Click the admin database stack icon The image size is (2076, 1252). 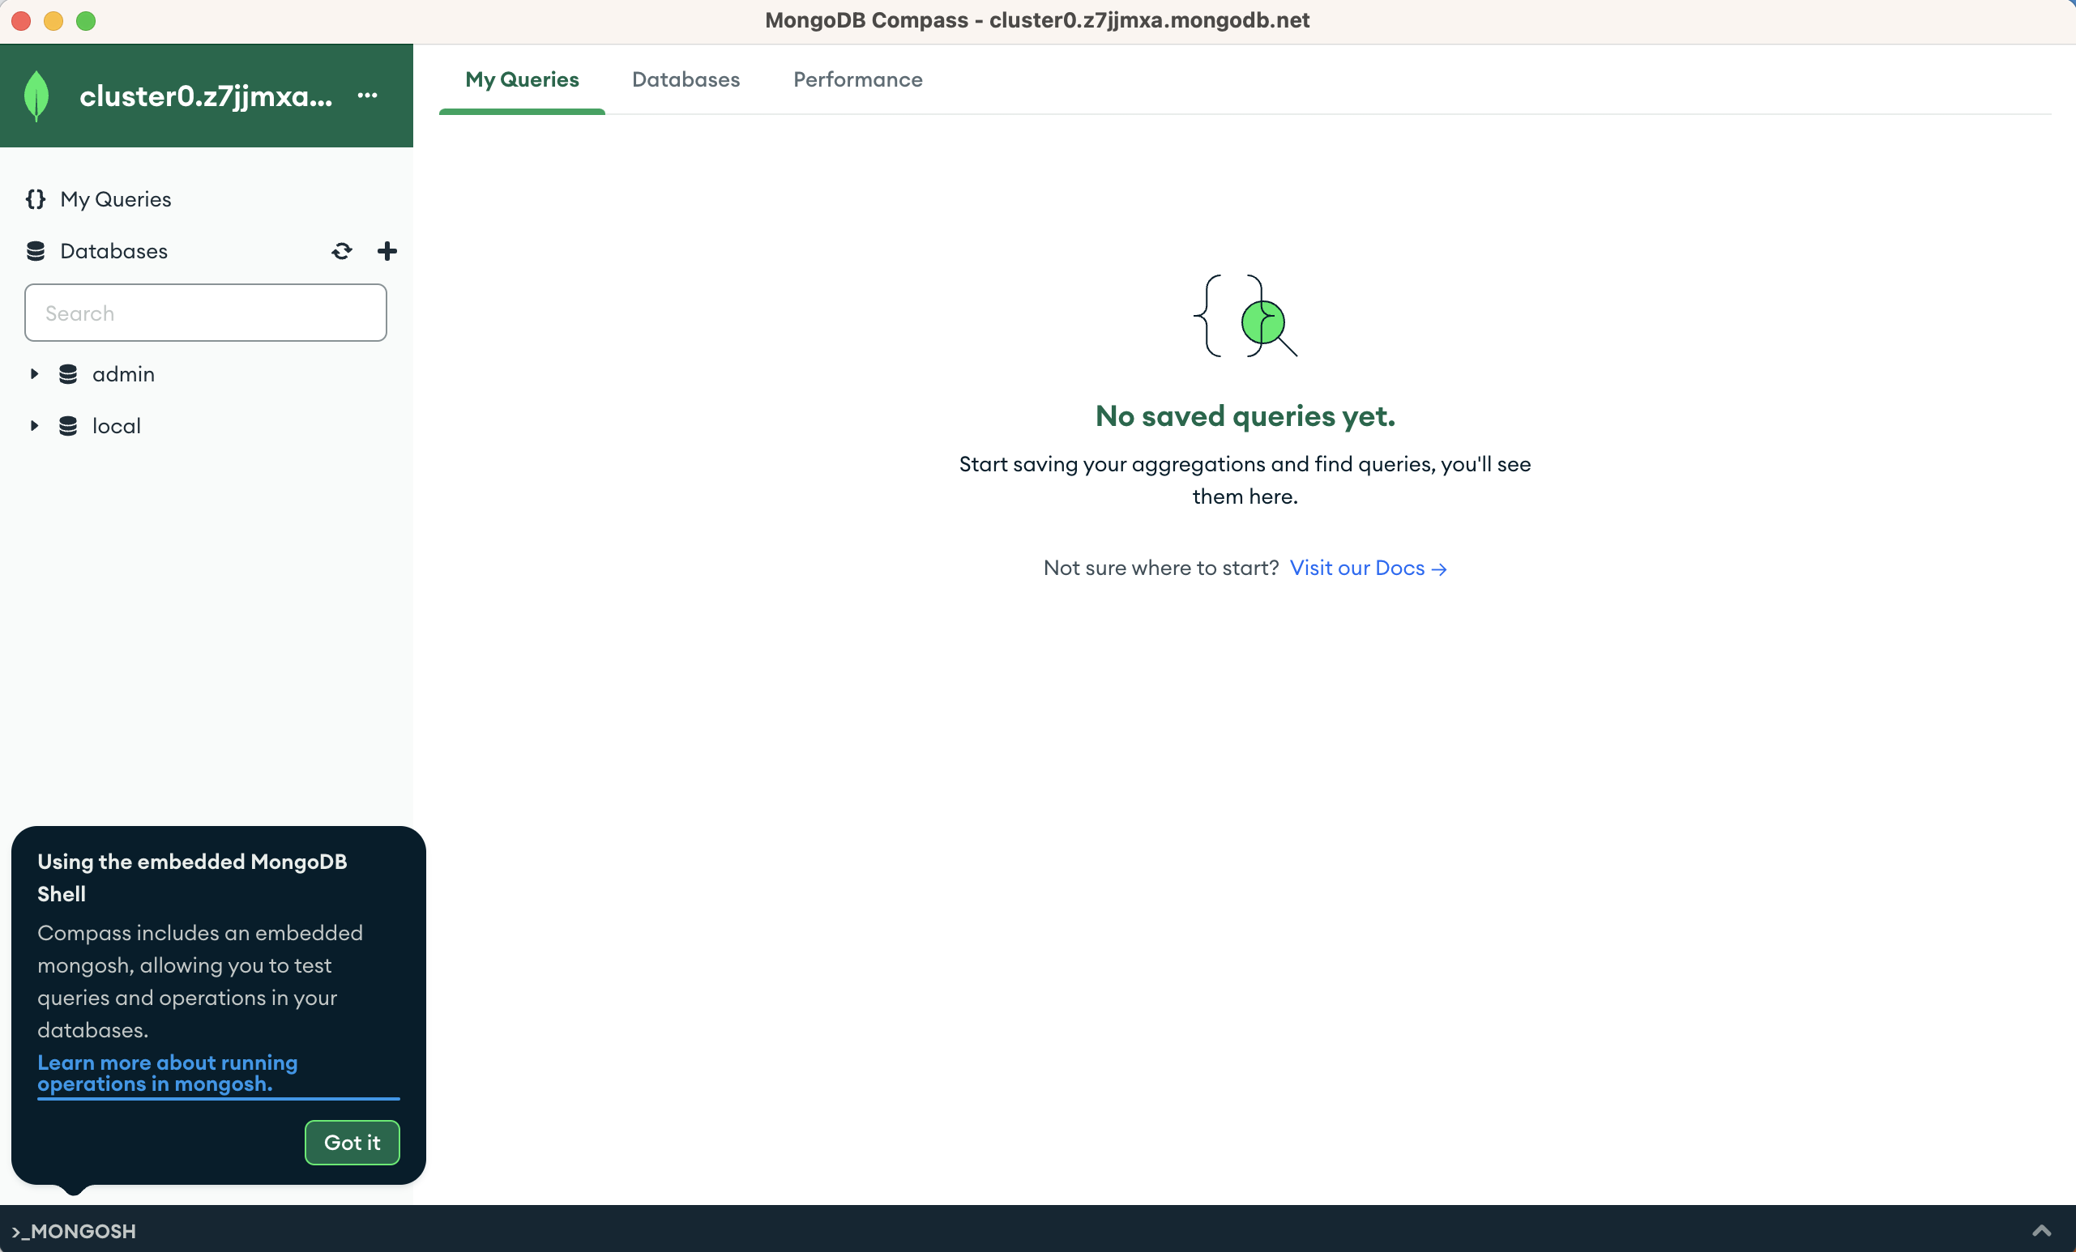[68, 374]
